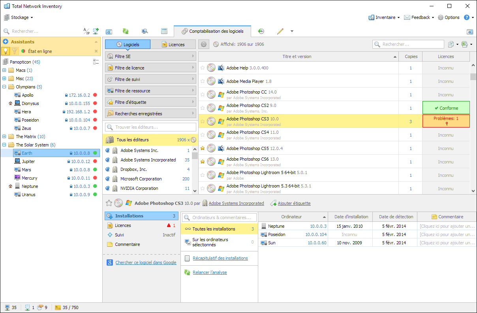The image size is (477, 313).
Task: Toggle favorite star for Adobe Photoshop CS5
Action: pyautogui.click(x=203, y=148)
